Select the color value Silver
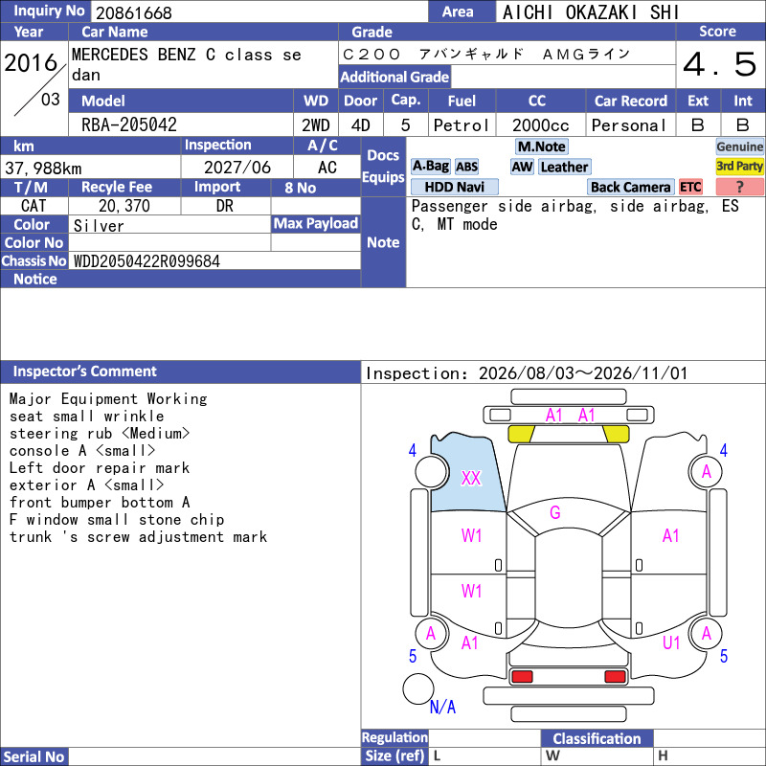The image size is (766, 766). point(99,226)
